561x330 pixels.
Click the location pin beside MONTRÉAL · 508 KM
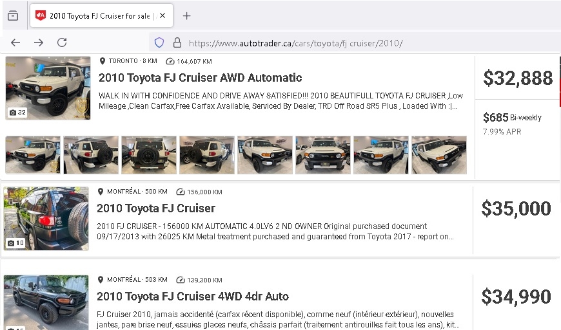tap(101, 280)
